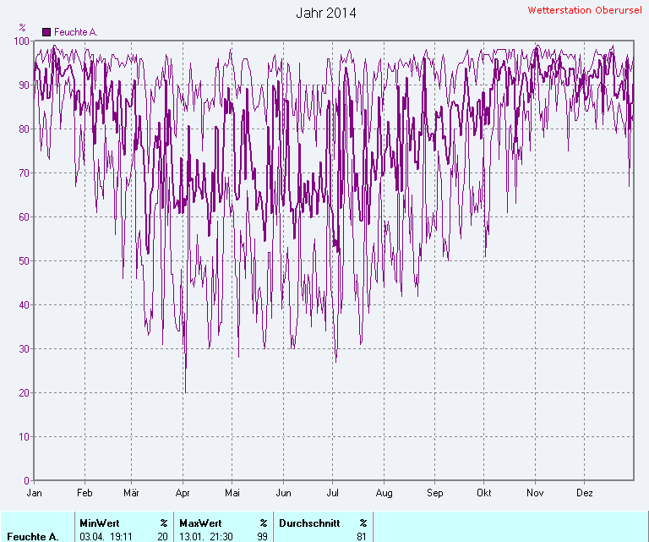Click the Wetterstation Oberursel text
The height and width of the screenshot is (542, 649).
click(585, 10)
